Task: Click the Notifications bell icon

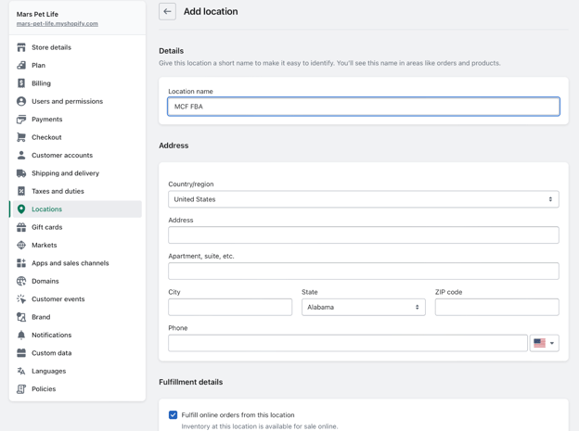Action: [21, 335]
